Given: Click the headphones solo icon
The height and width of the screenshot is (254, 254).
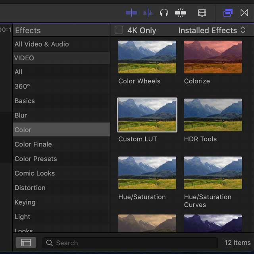Looking at the screenshot, I should [164, 13].
